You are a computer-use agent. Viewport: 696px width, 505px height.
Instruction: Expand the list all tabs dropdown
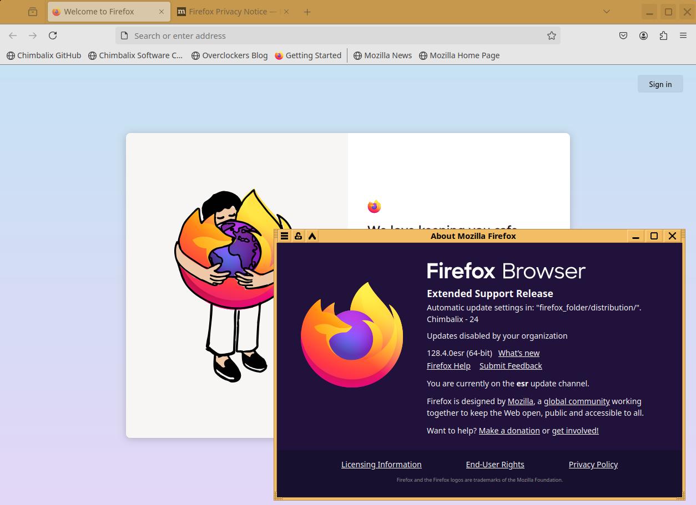pyautogui.click(x=607, y=12)
